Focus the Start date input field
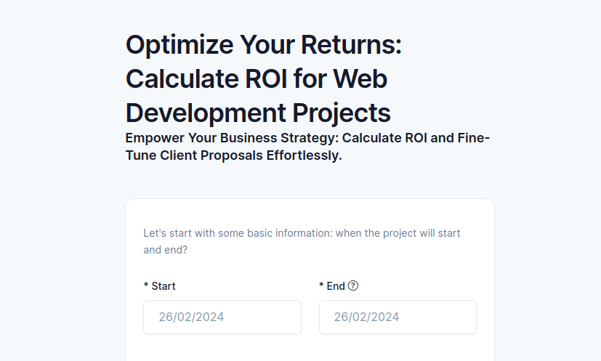 [x=222, y=317]
